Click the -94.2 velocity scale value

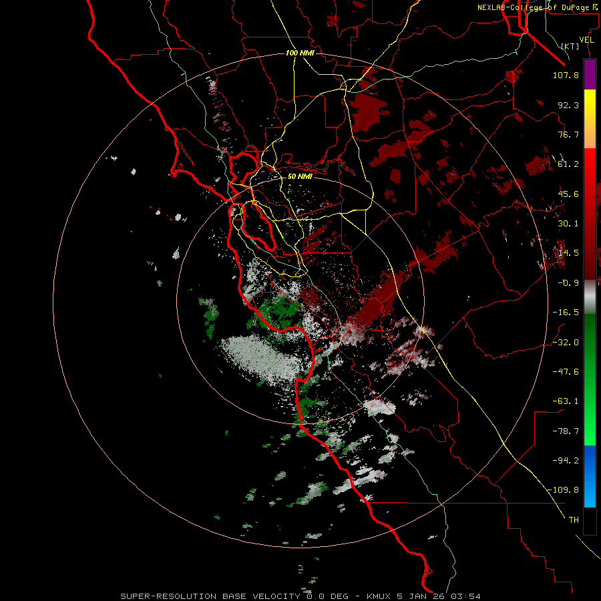tap(566, 461)
